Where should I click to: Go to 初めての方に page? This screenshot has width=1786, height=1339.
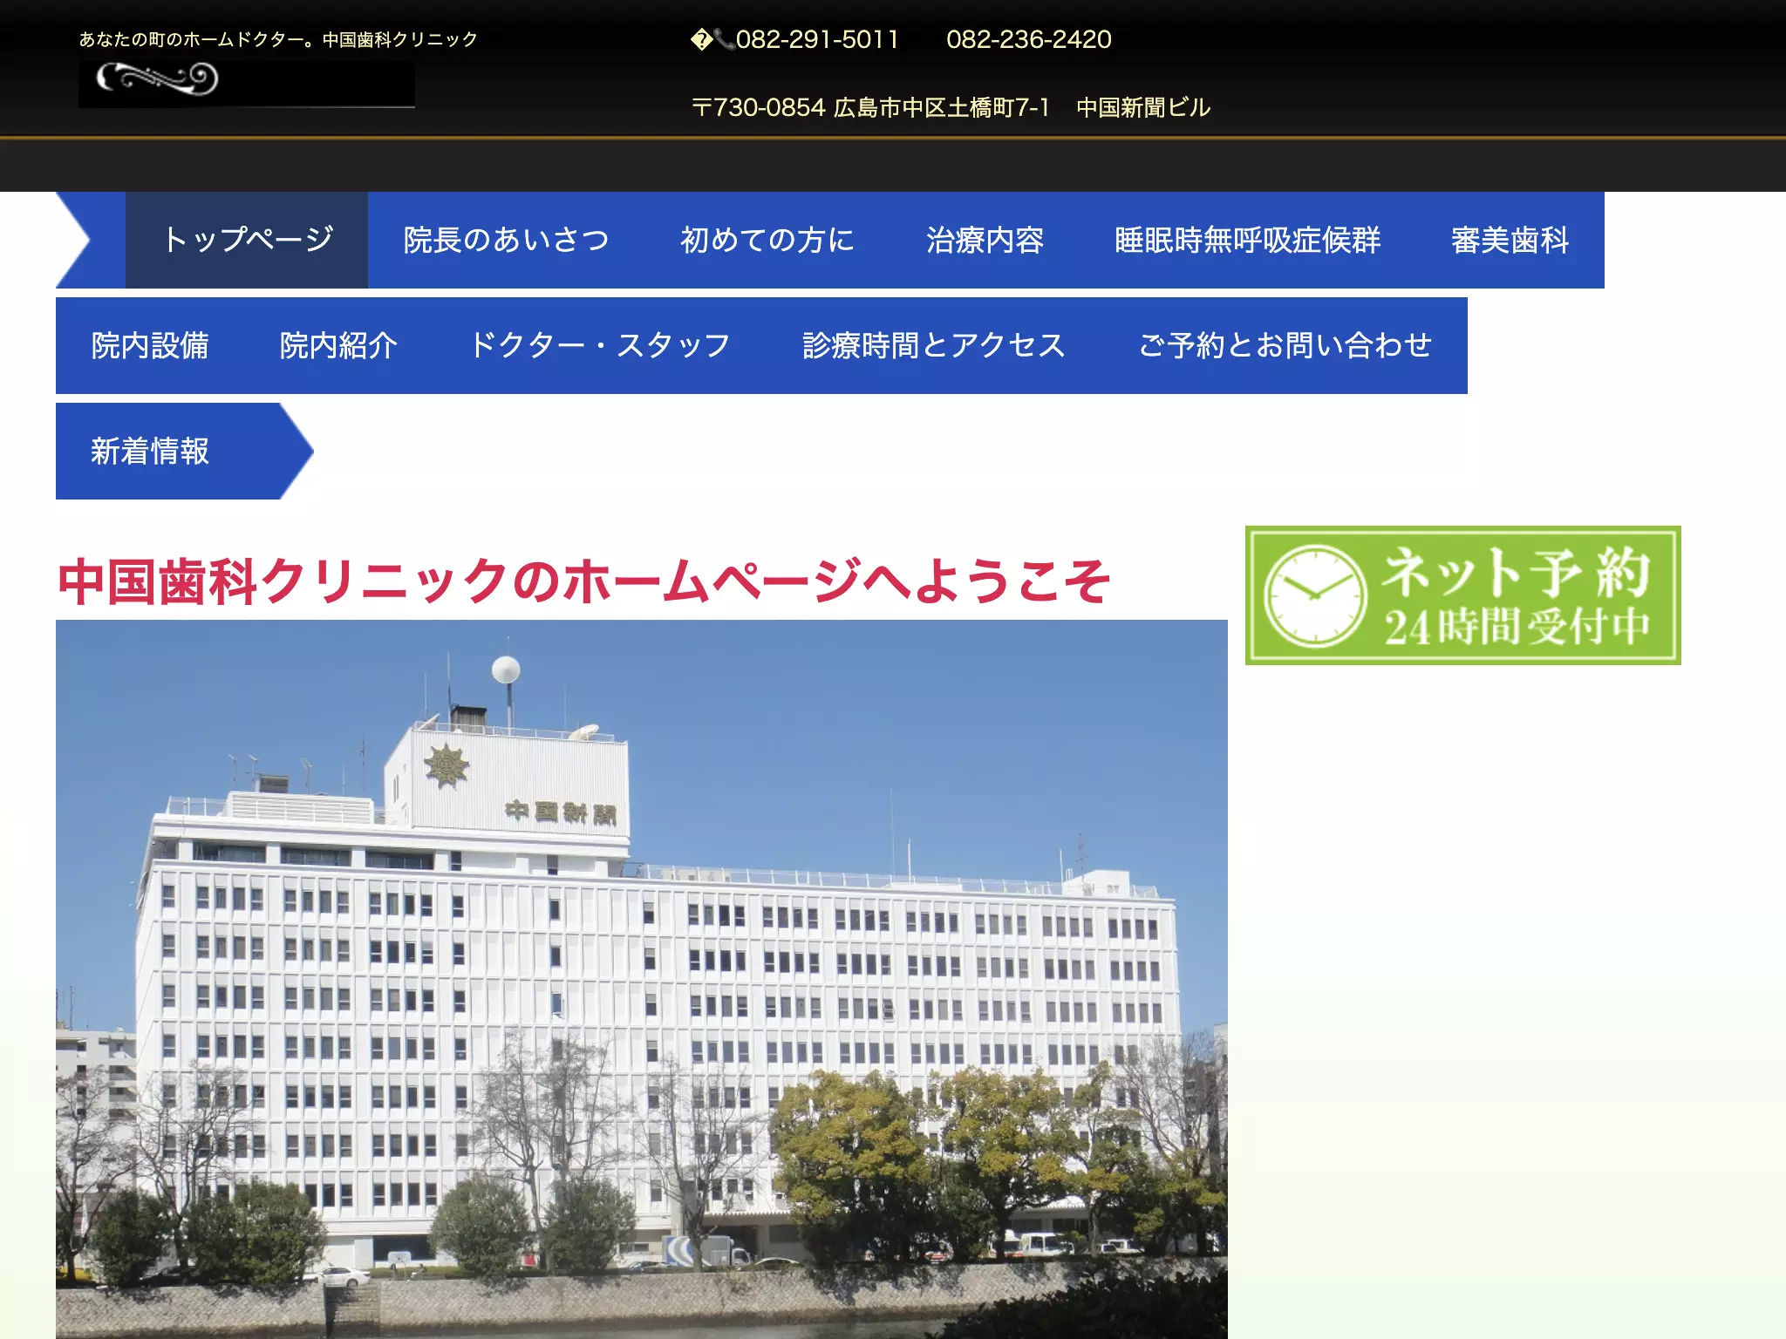(x=767, y=240)
